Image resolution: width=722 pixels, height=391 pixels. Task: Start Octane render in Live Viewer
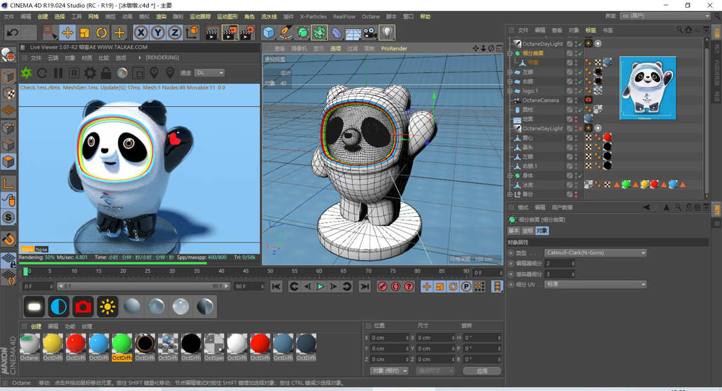click(x=26, y=73)
